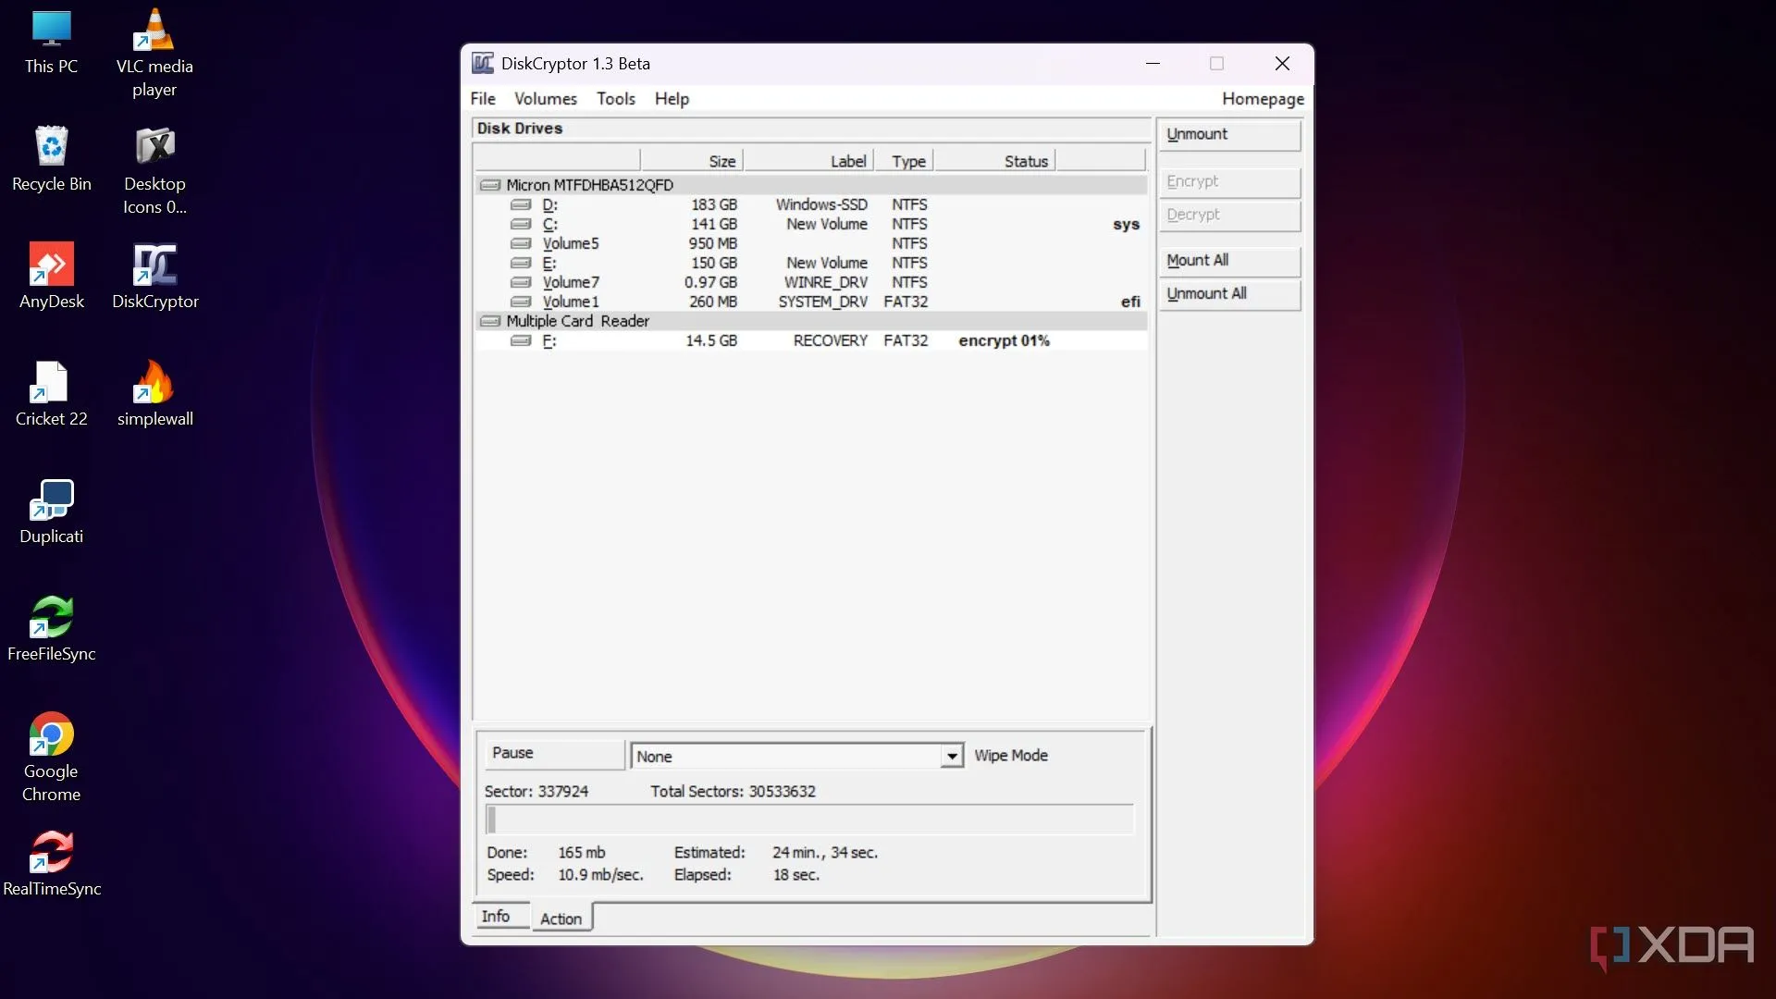Viewport: 1776px width, 999px height.
Task: Open the Wipe Mode dropdown arrow
Action: pos(952,757)
